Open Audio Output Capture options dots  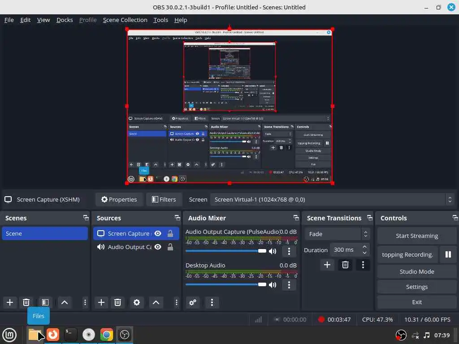289,251
